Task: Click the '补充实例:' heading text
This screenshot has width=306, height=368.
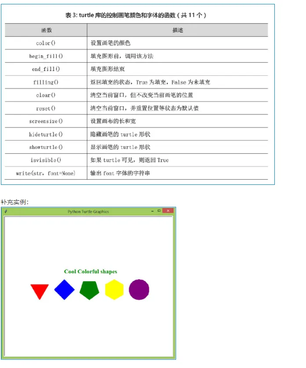Action: coord(14,202)
